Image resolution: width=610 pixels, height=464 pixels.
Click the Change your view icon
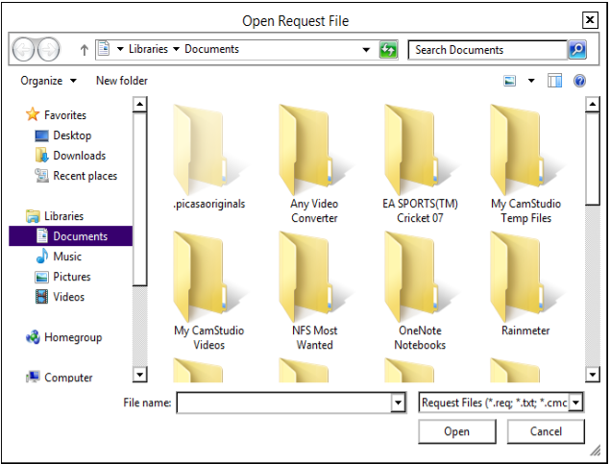(x=511, y=81)
